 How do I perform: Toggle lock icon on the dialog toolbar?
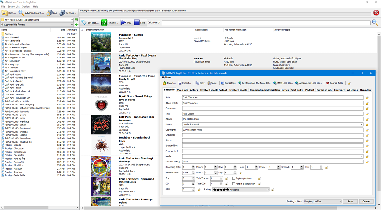pyautogui.click(x=349, y=83)
